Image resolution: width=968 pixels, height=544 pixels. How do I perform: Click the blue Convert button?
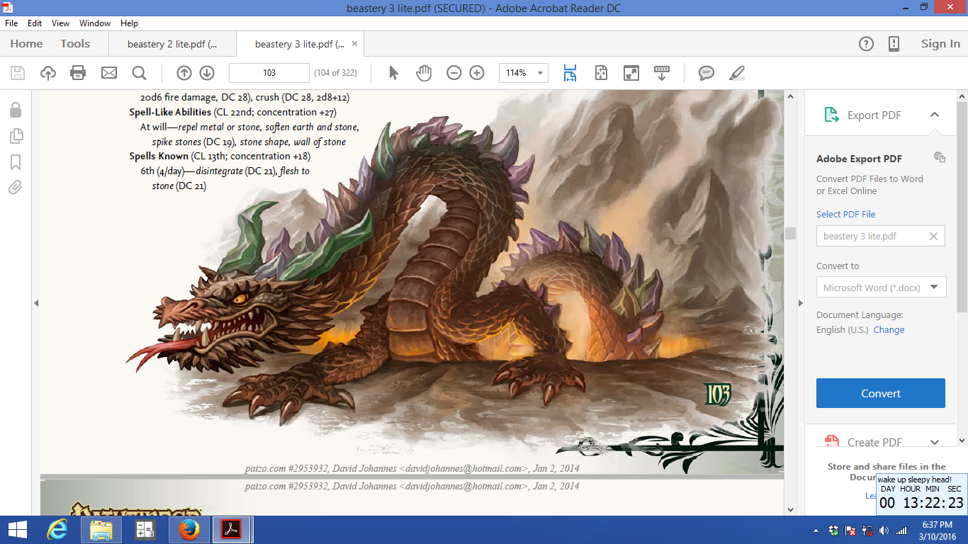[x=881, y=393]
